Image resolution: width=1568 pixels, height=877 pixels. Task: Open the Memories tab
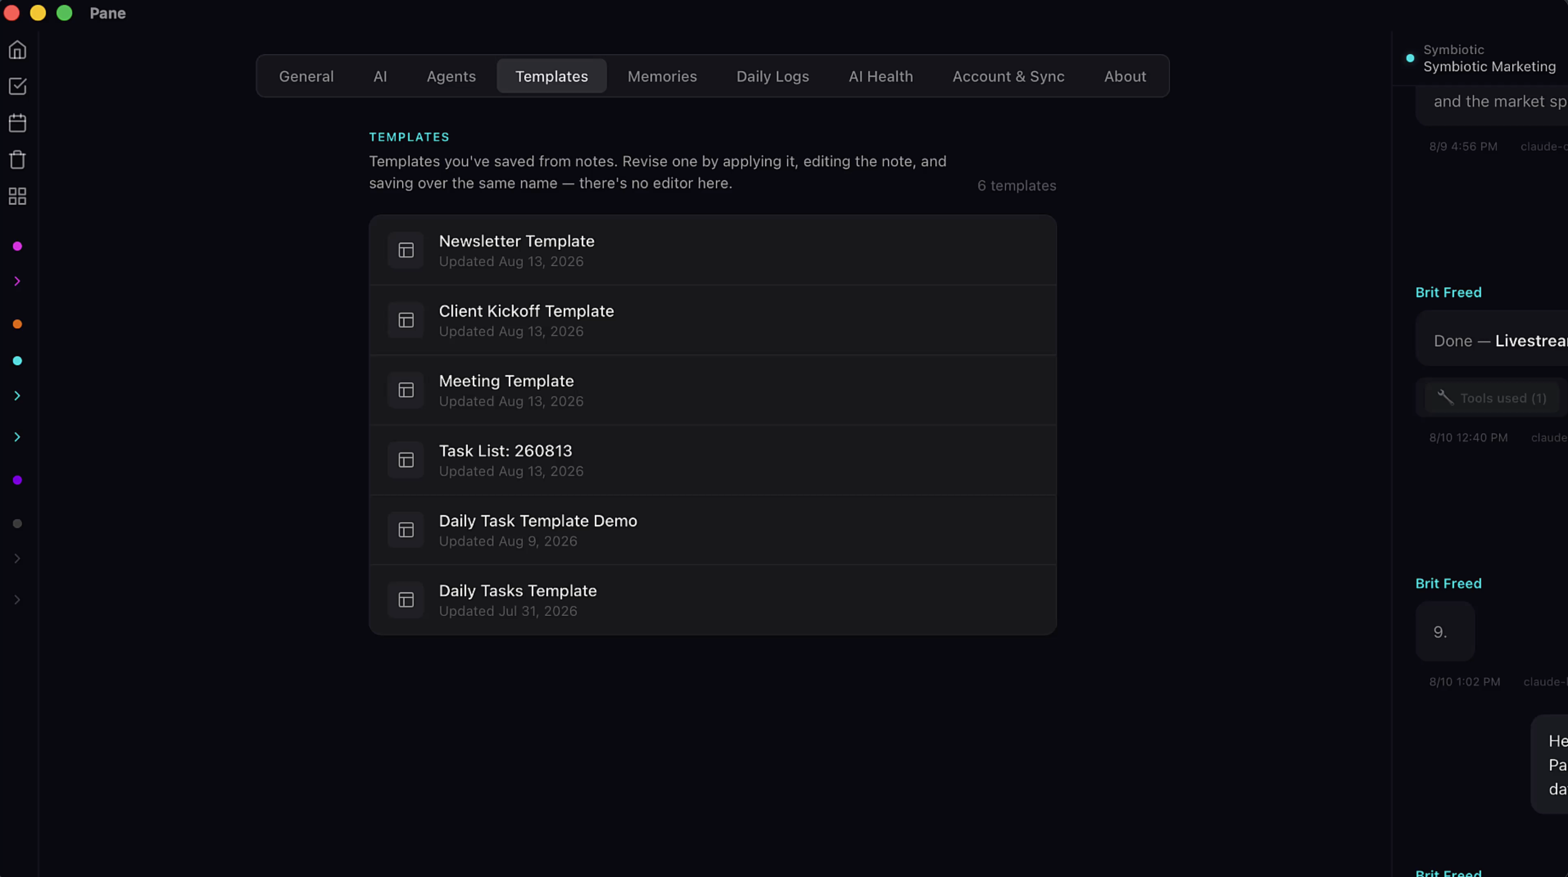pos(662,76)
